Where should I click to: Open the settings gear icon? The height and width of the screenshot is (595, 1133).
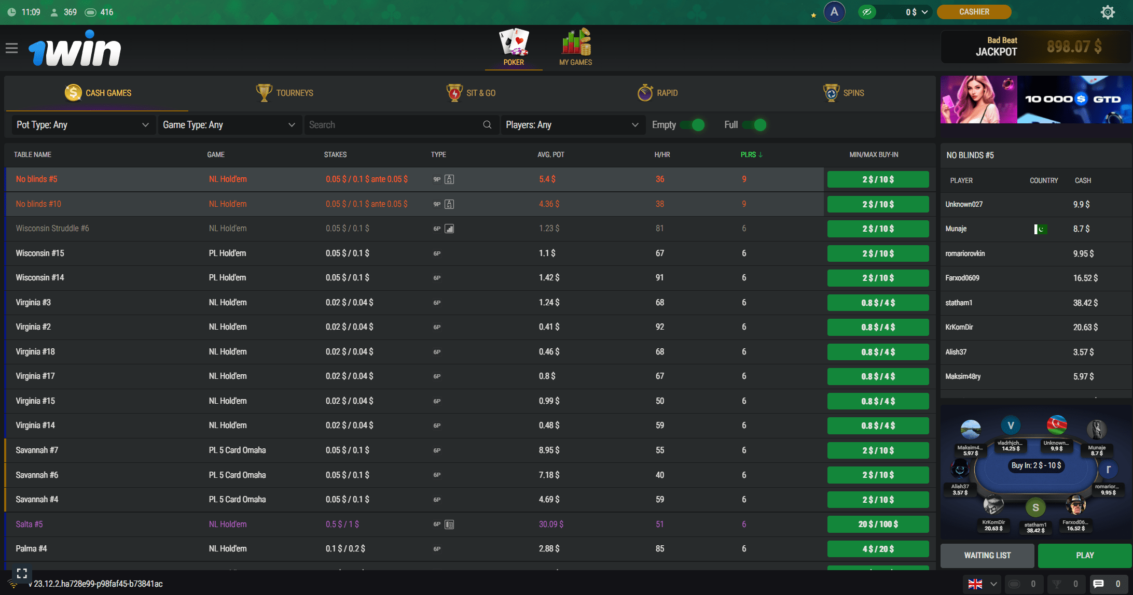[1108, 12]
